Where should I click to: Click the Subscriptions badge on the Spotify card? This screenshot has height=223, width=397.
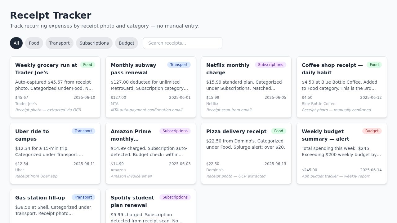pyautogui.click(x=175, y=197)
